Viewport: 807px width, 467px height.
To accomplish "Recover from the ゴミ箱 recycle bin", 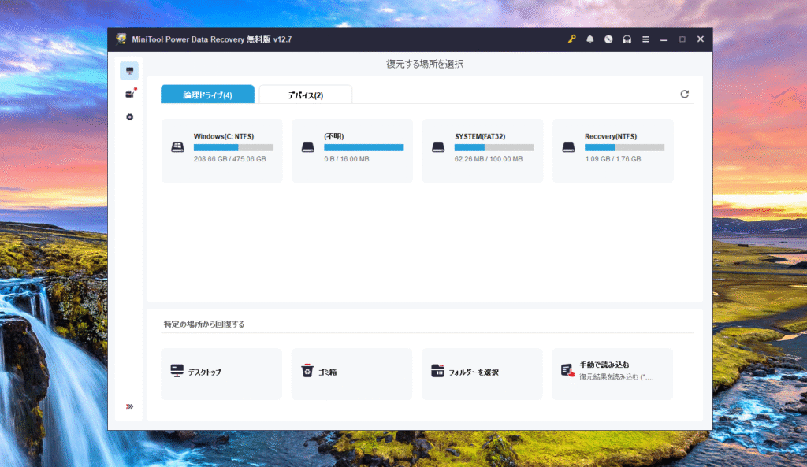I will pos(351,373).
